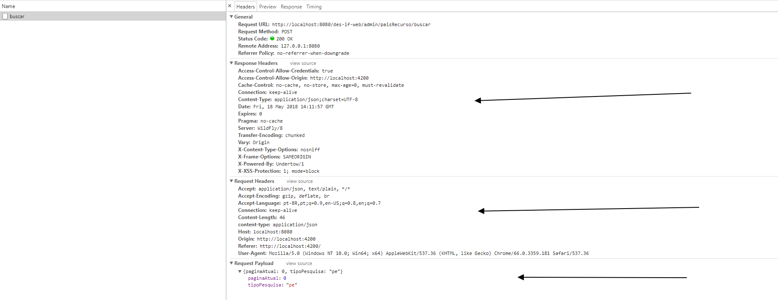Close the request details panel
The image size is (778, 300).
230,6
